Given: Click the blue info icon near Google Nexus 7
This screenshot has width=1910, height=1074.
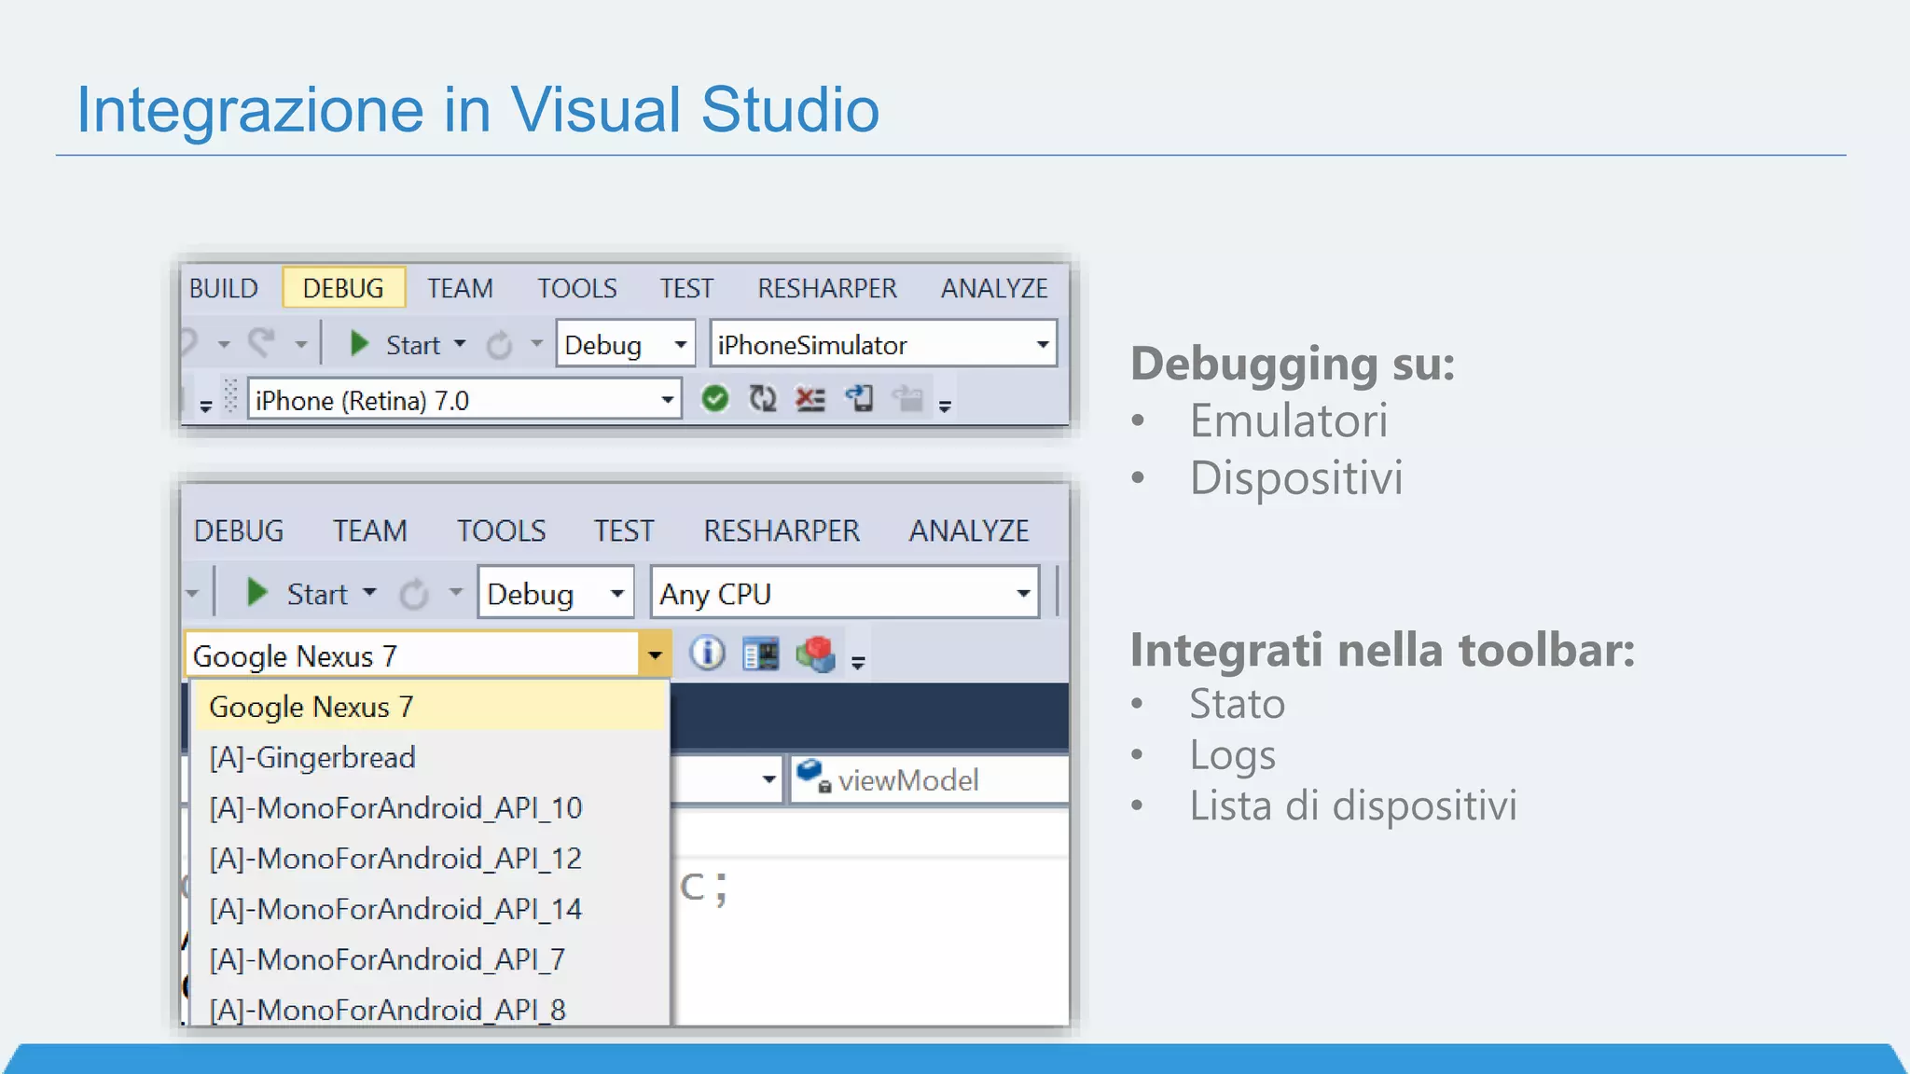Looking at the screenshot, I should pyautogui.click(x=707, y=653).
